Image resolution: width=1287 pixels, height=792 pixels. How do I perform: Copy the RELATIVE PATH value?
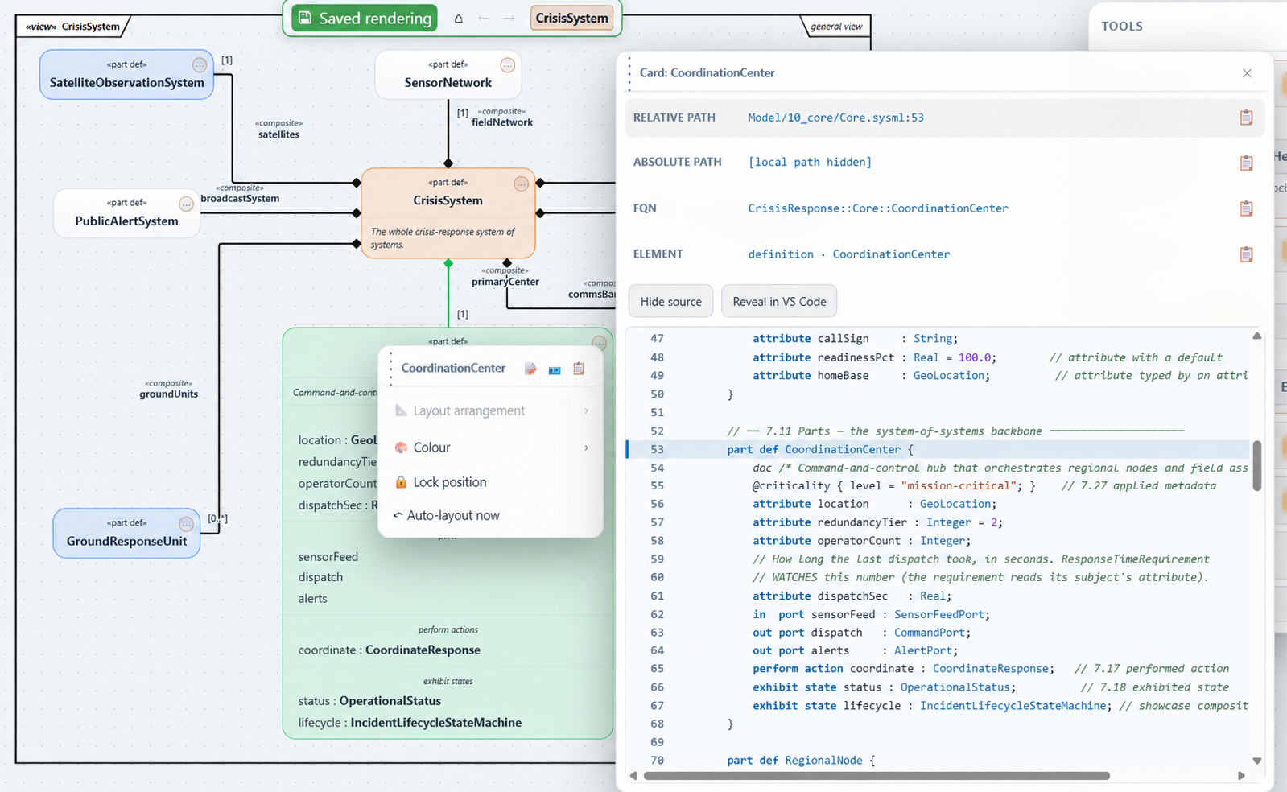[x=1246, y=118]
